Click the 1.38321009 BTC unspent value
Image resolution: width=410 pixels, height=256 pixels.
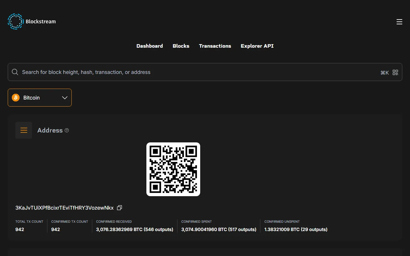[296, 229]
